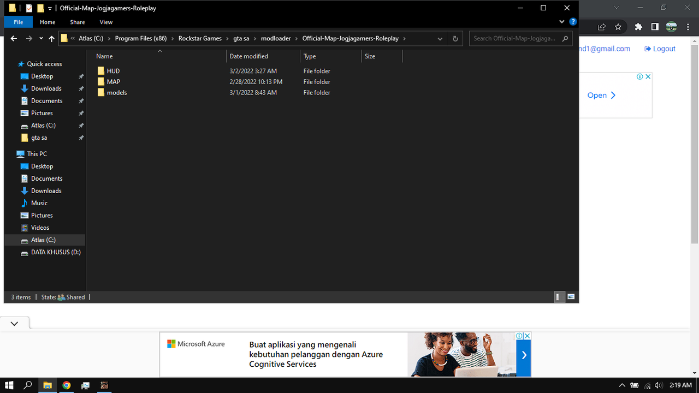Sort by Size column header
699x393 pixels.
point(382,56)
